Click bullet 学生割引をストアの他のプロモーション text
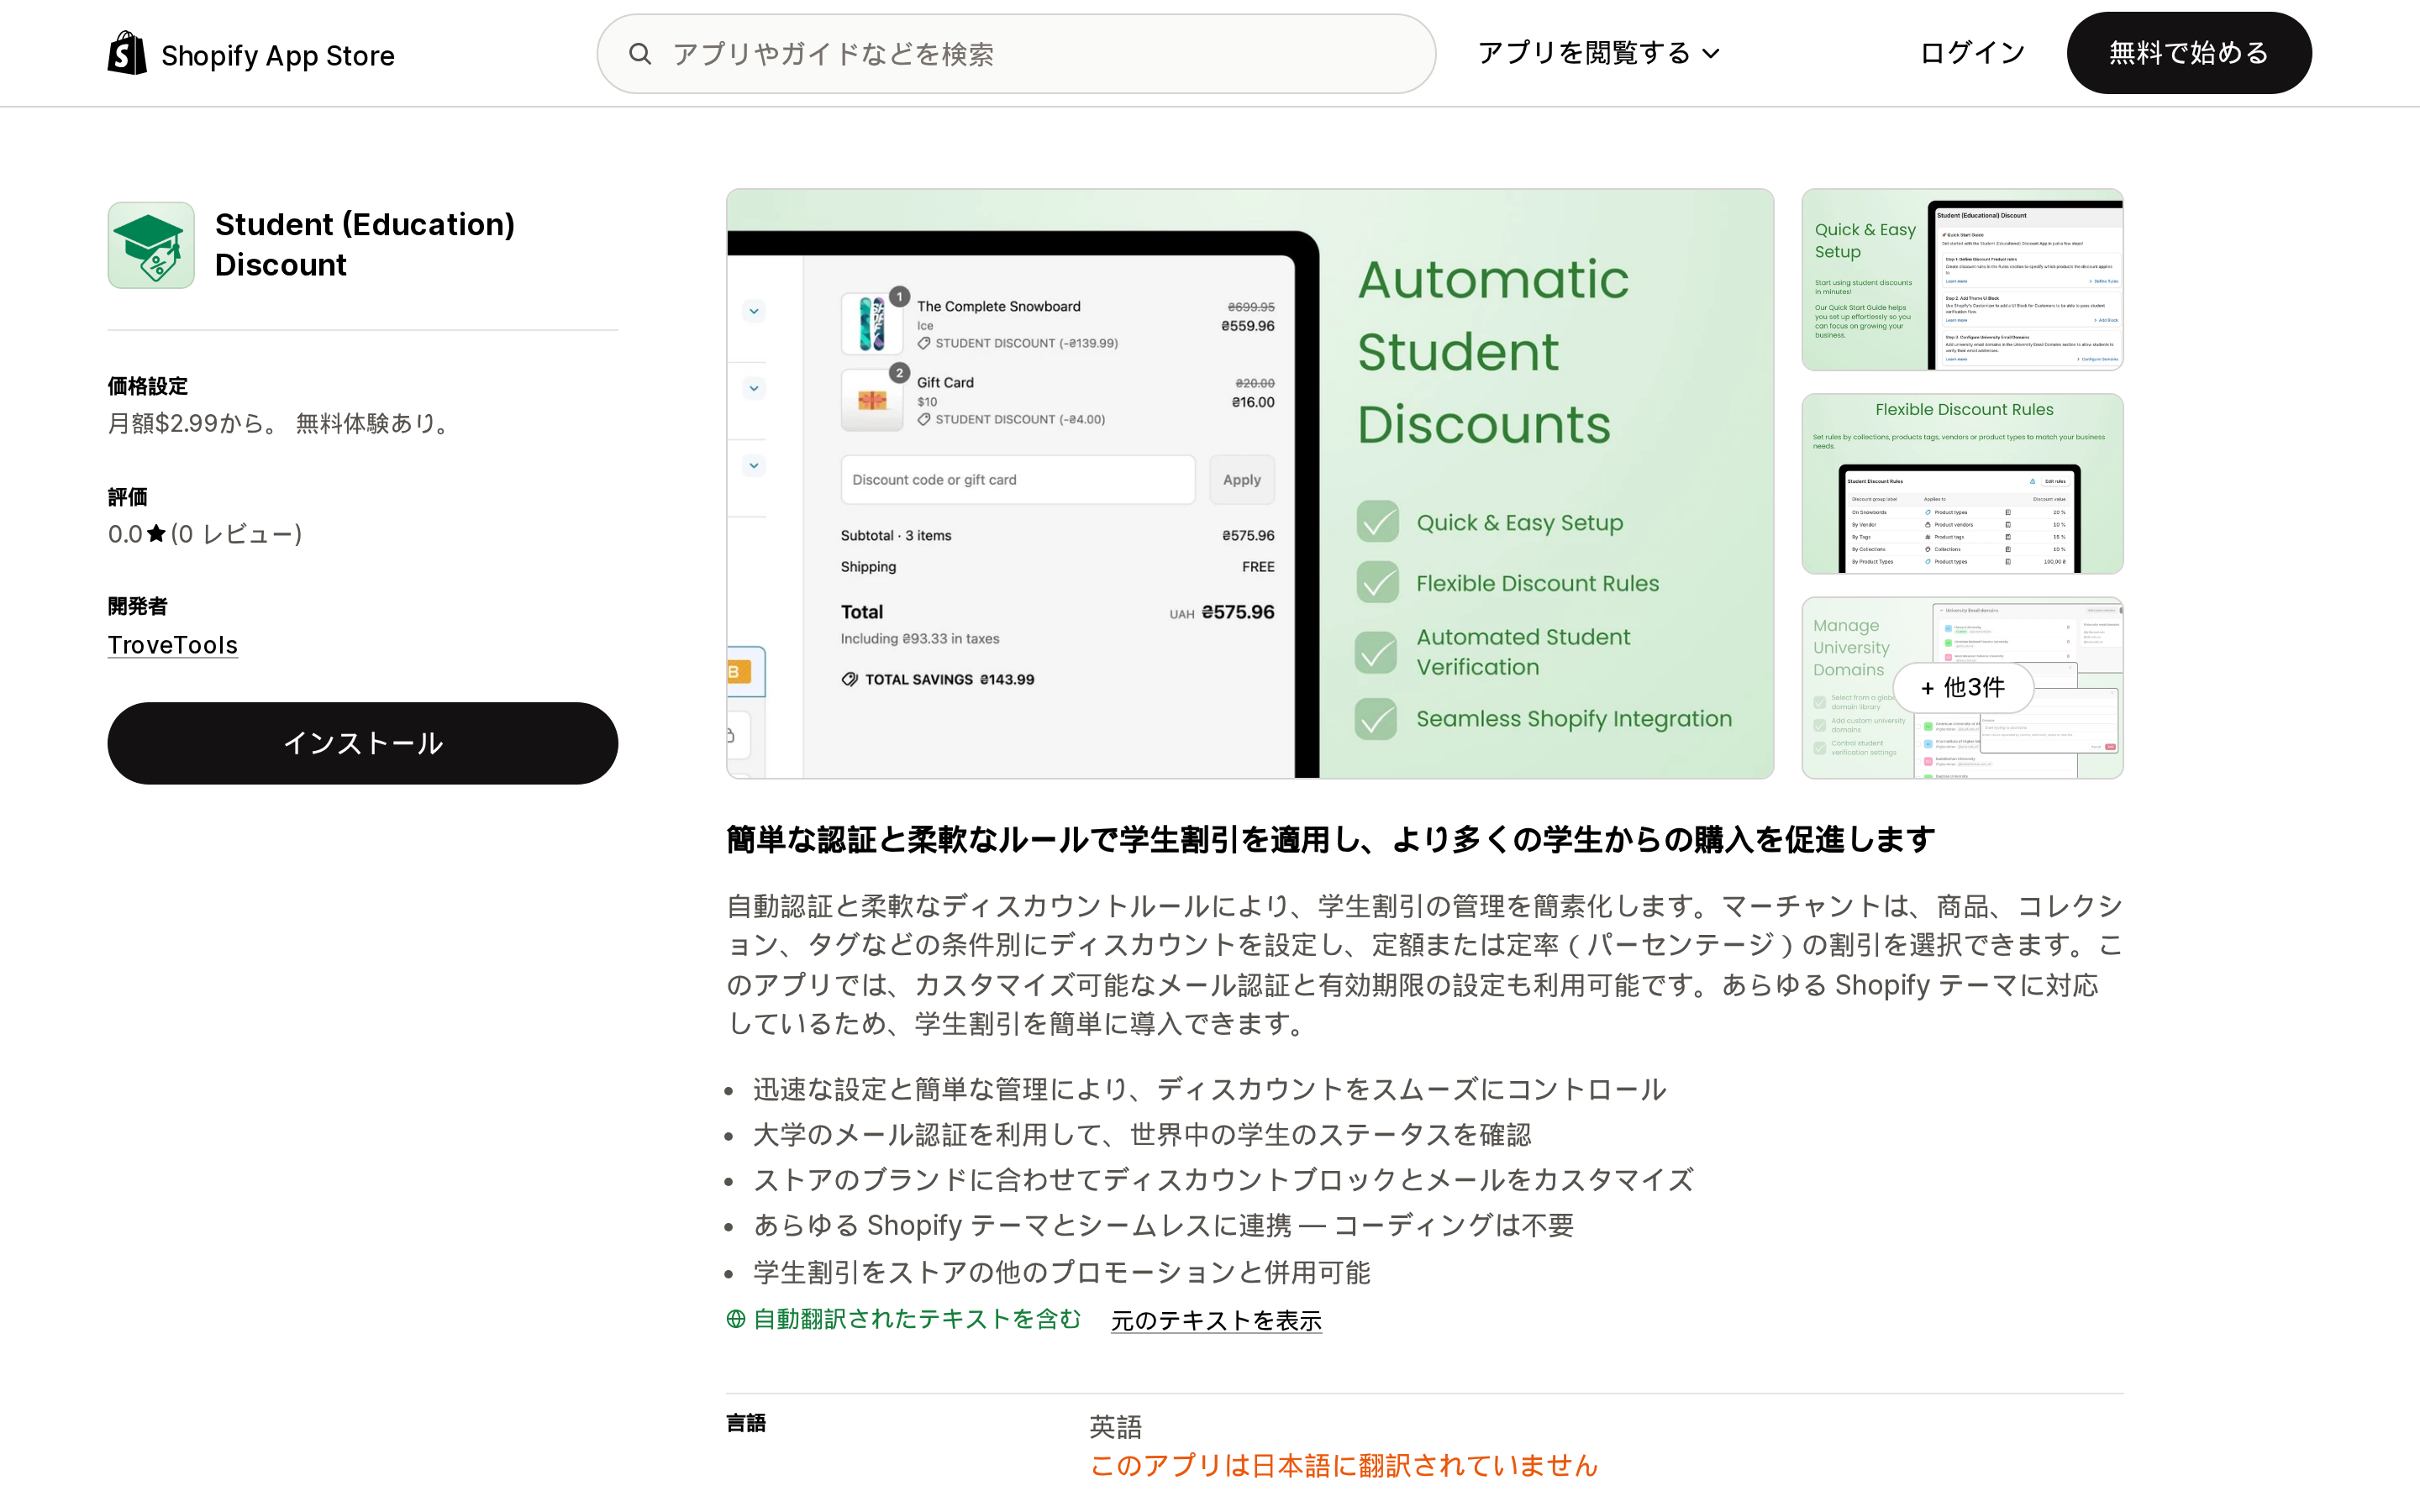Image resolution: width=2420 pixels, height=1512 pixels. tap(1061, 1272)
